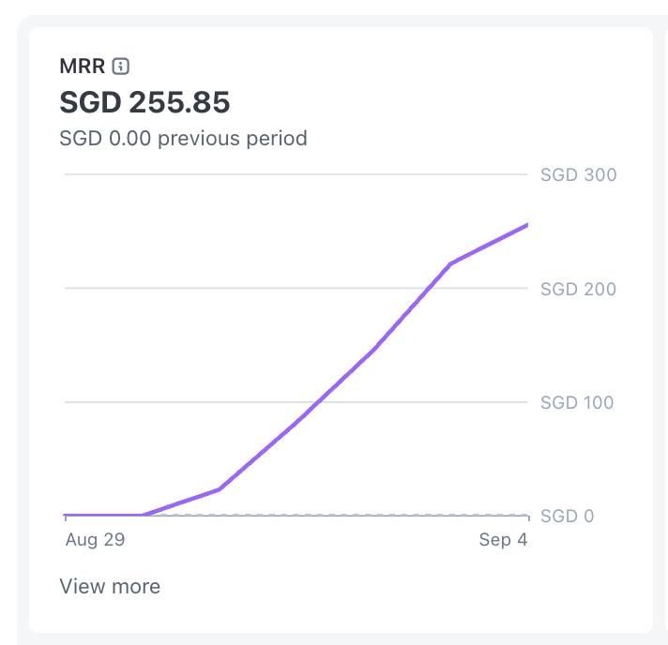Click the line's bend just above SGD 200
Image resolution: width=668 pixels, height=645 pixels.
click(x=450, y=264)
